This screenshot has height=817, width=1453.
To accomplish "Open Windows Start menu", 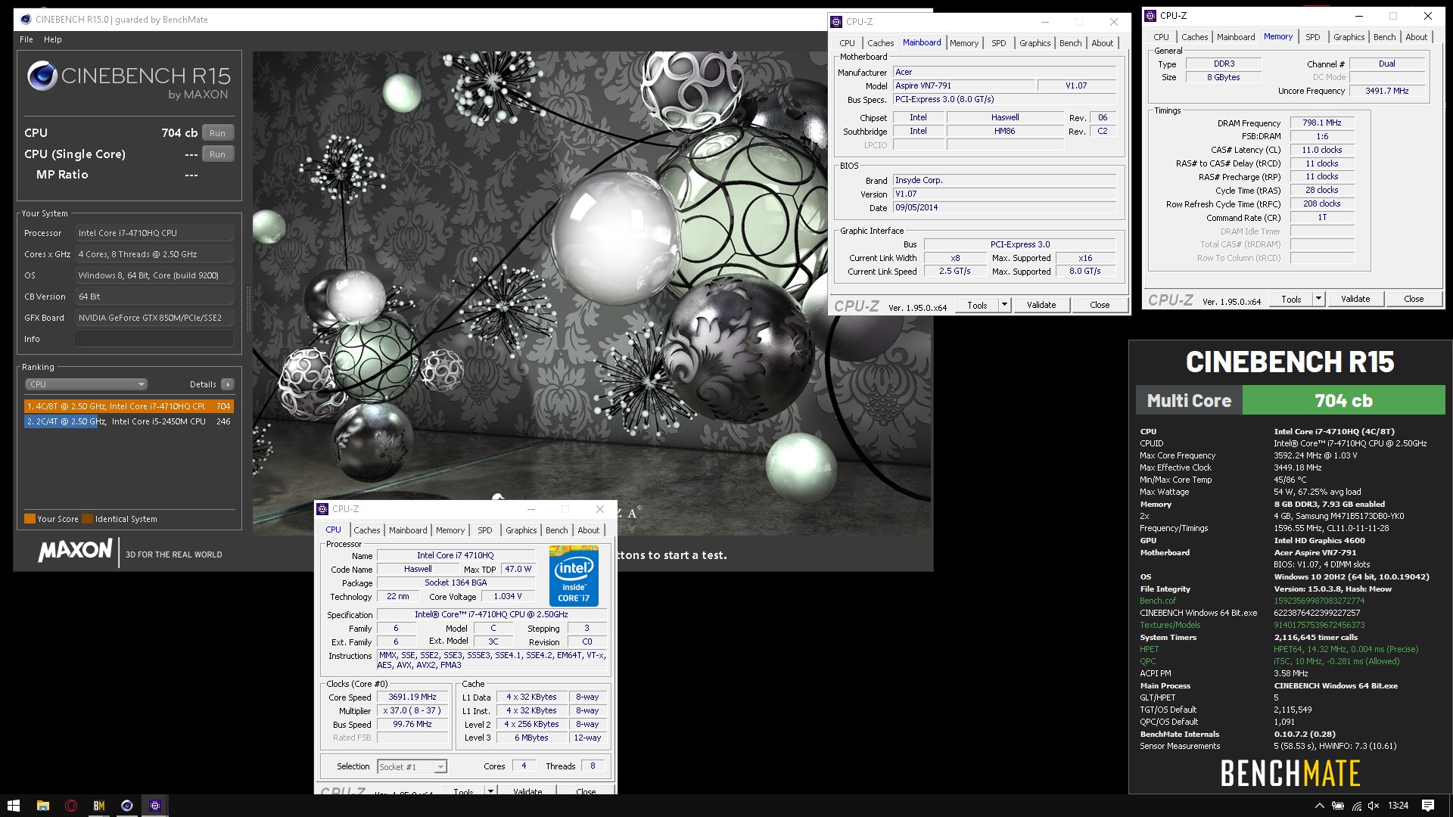I will (x=13, y=806).
